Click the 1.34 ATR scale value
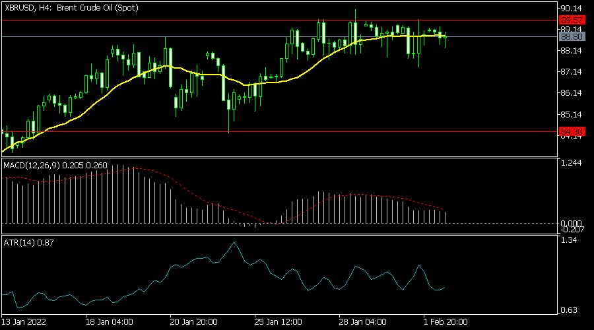The height and width of the screenshot is (330, 594). pos(569,240)
